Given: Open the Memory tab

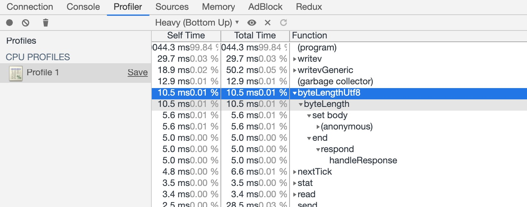Looking at the screenshot, I should click(218, 7).
